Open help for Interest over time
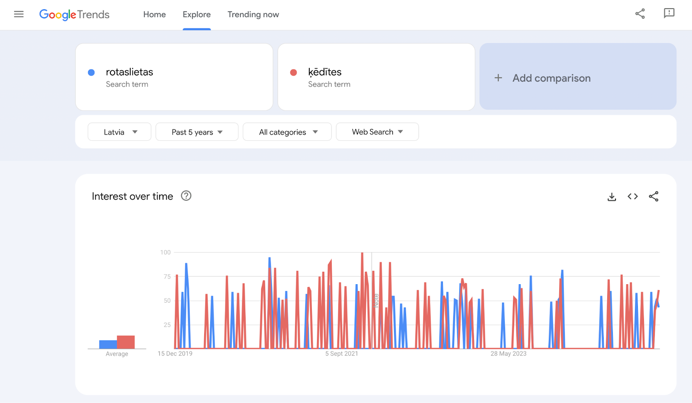The width and height of the screenshot is (692, 403). pyautogui.click(x=186, y=196)
